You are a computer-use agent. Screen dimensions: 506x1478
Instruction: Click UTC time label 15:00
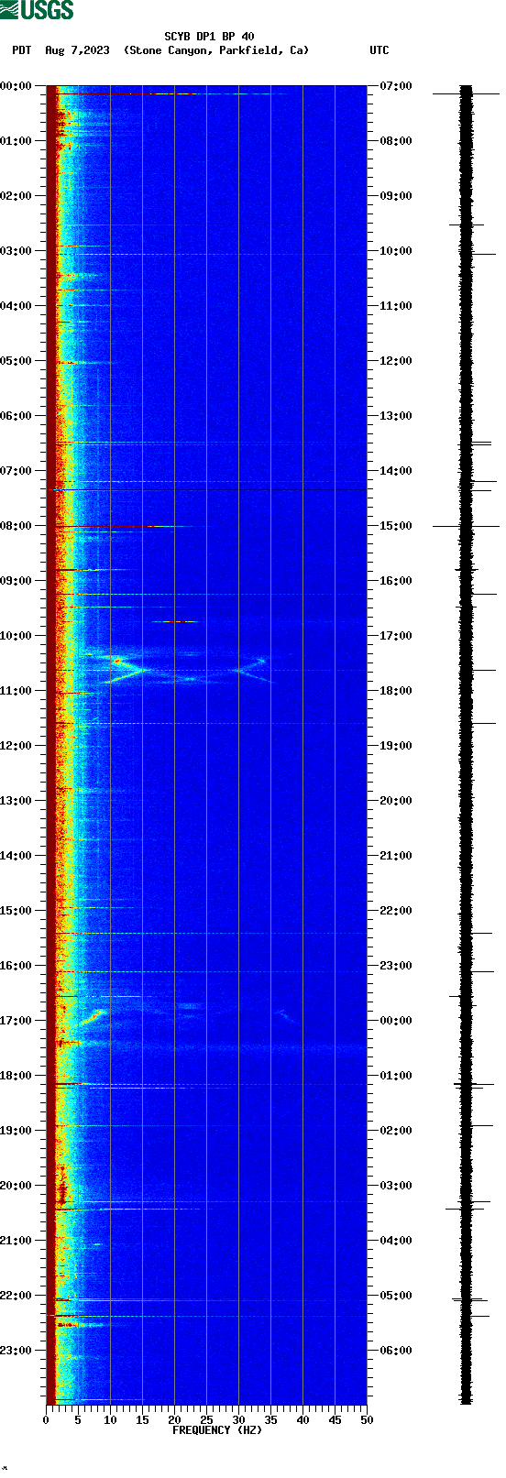pyautogui.click(x=396, y=526)
